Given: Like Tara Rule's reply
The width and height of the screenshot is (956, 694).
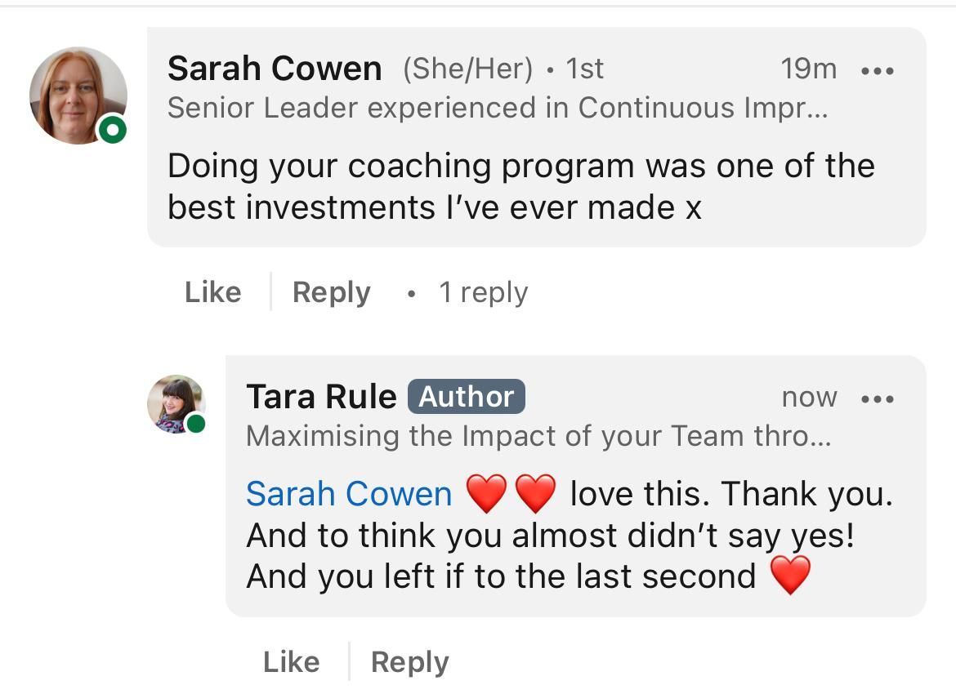Looking at the screenshot, I should coord(291,661).
